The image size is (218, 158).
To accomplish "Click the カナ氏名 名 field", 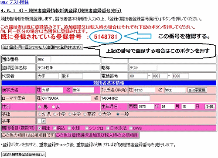I will (175, 90).
